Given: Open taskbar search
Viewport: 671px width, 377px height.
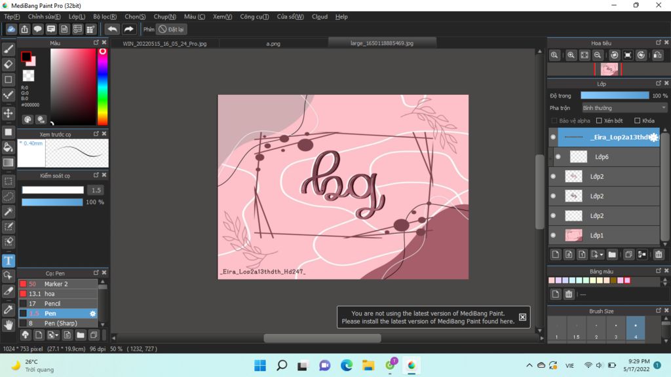Looking at the screenshot, I should (x=282, y=365).
